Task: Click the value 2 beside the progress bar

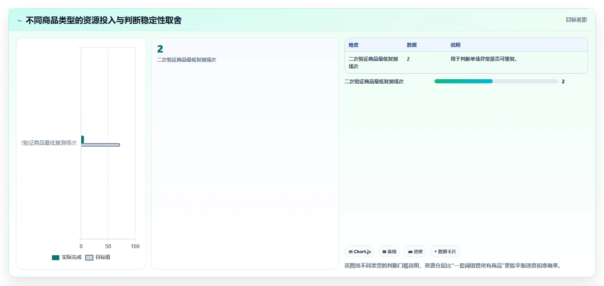Action: 563,82
